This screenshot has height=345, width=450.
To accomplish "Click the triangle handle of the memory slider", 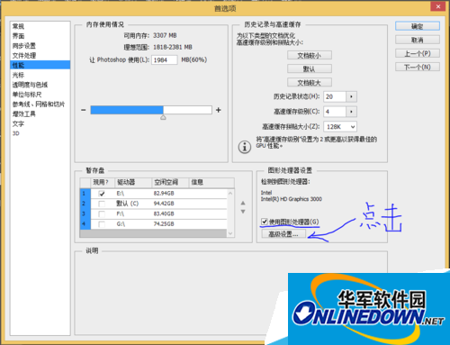I will (x=163, y=117).
